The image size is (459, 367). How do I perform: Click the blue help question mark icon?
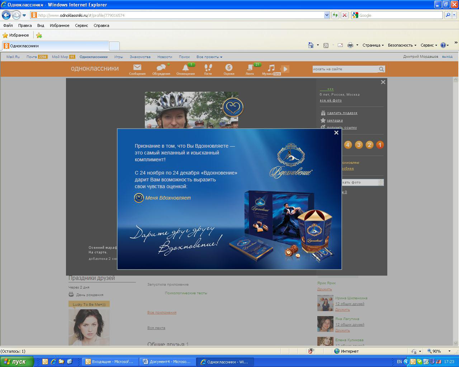coord(443,45)
